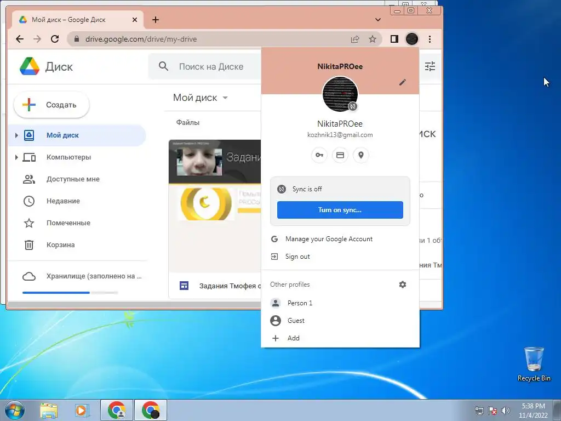Expand the Мой диск tree arrow
Viewport: 561px width, 421px height.
coord(16,135)
